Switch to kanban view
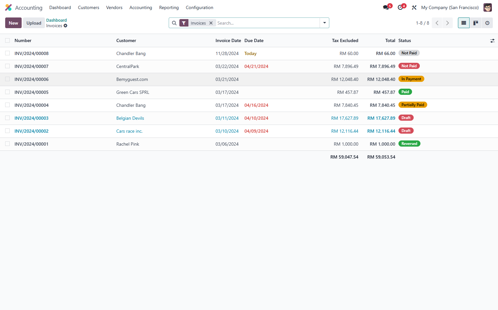 (476, 23)
